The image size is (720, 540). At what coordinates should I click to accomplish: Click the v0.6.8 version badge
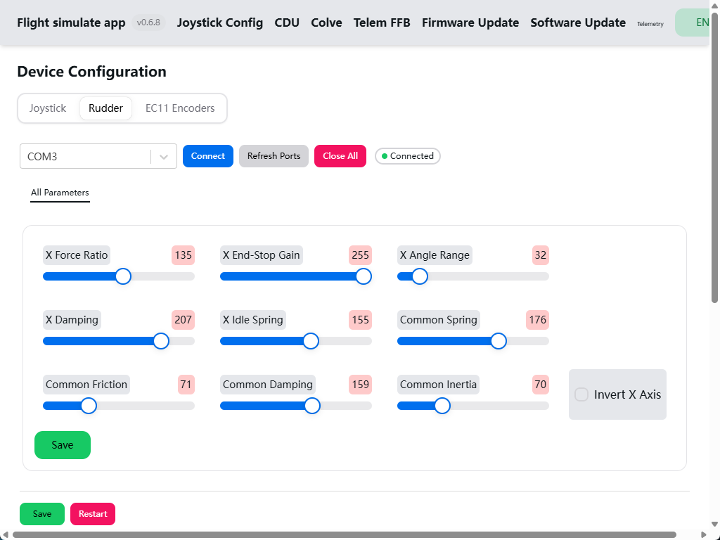pyautogui.click(x=148, y=22)
